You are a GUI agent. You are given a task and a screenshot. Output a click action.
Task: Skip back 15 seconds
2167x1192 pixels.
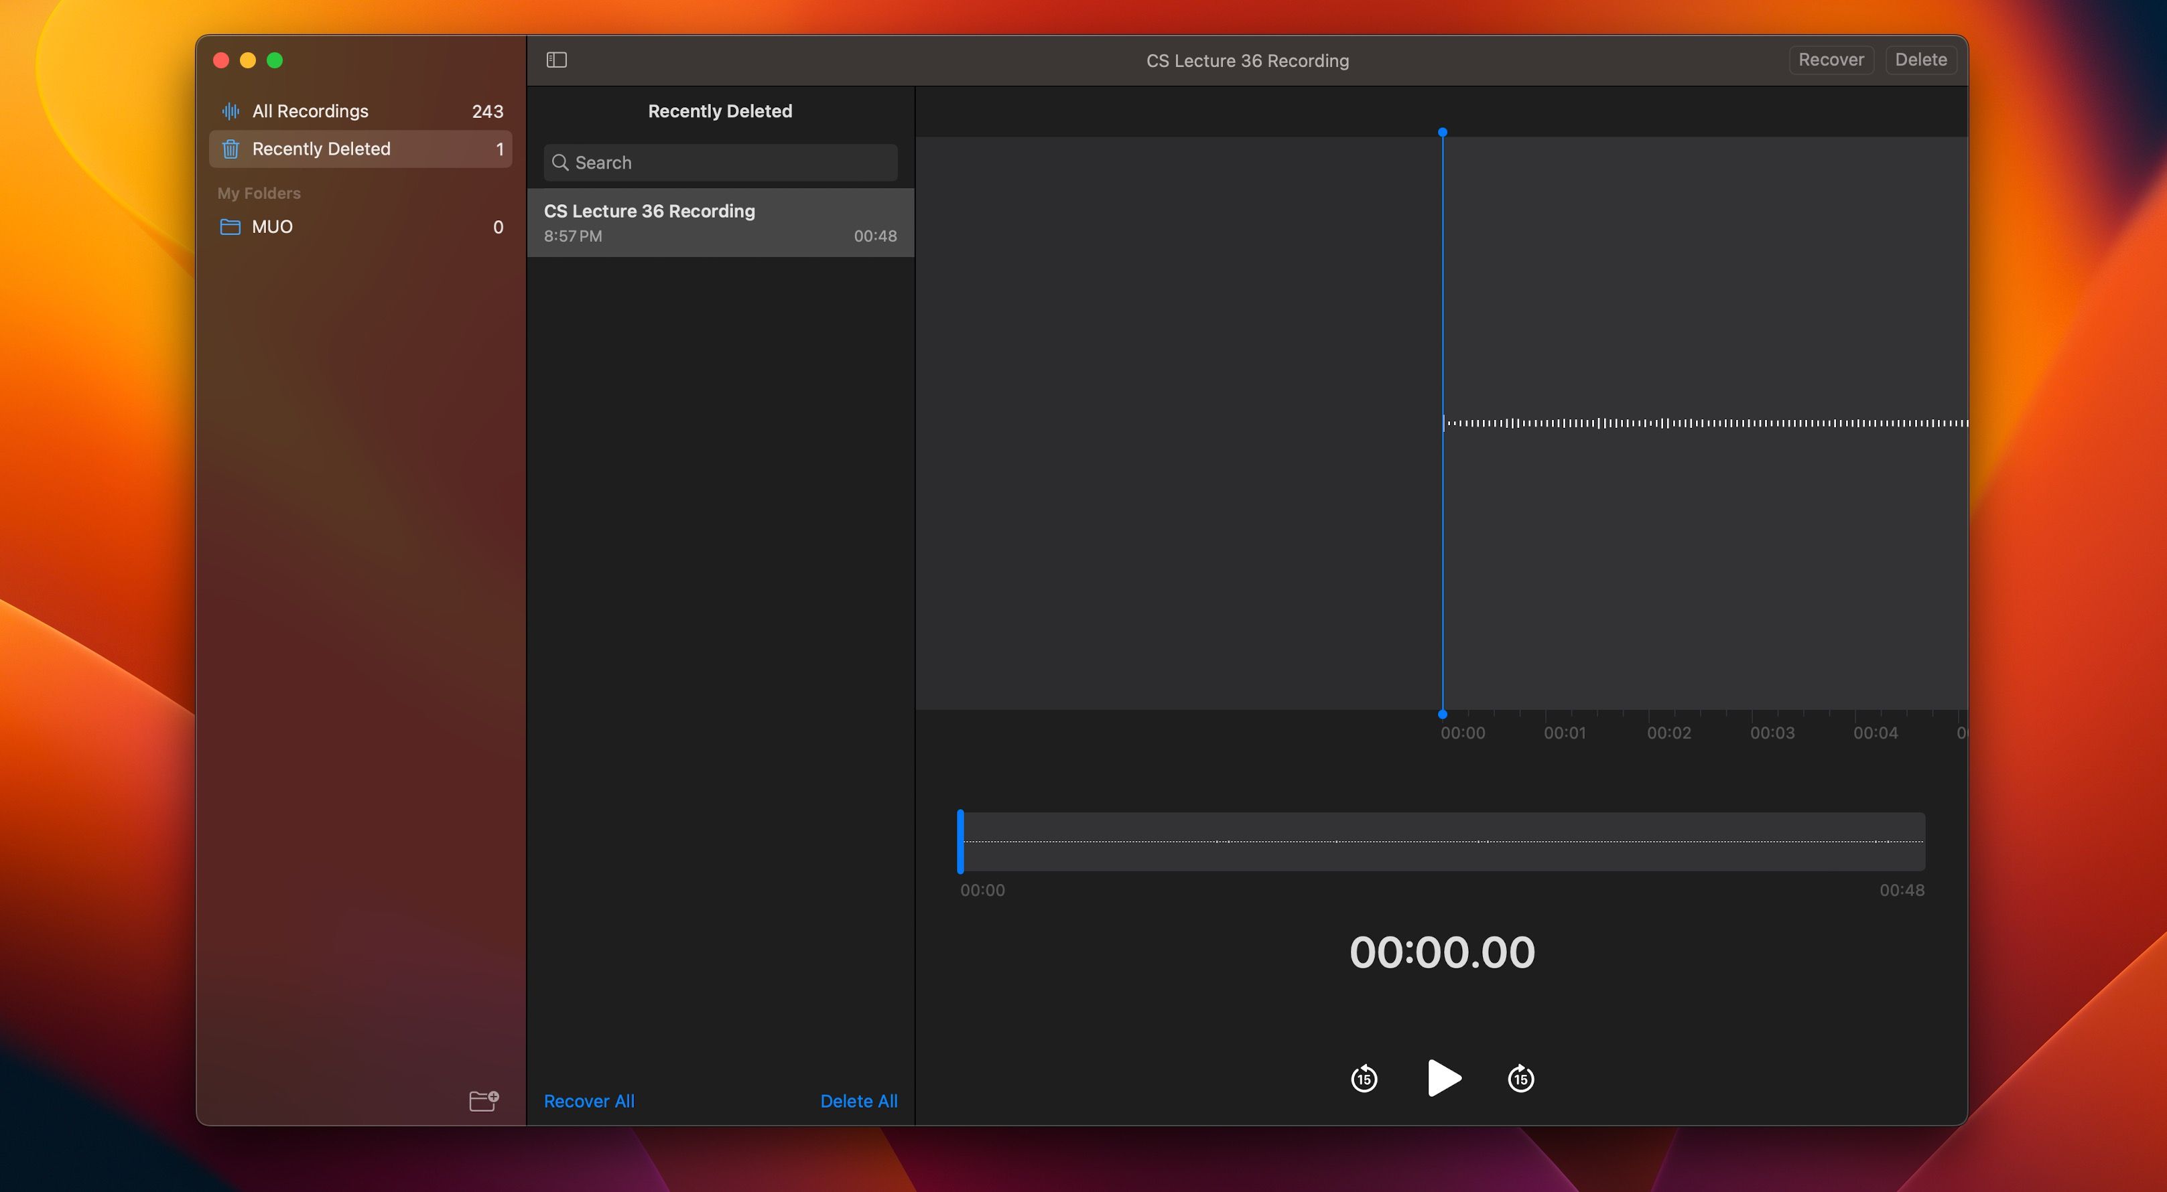(1364, 1079)
